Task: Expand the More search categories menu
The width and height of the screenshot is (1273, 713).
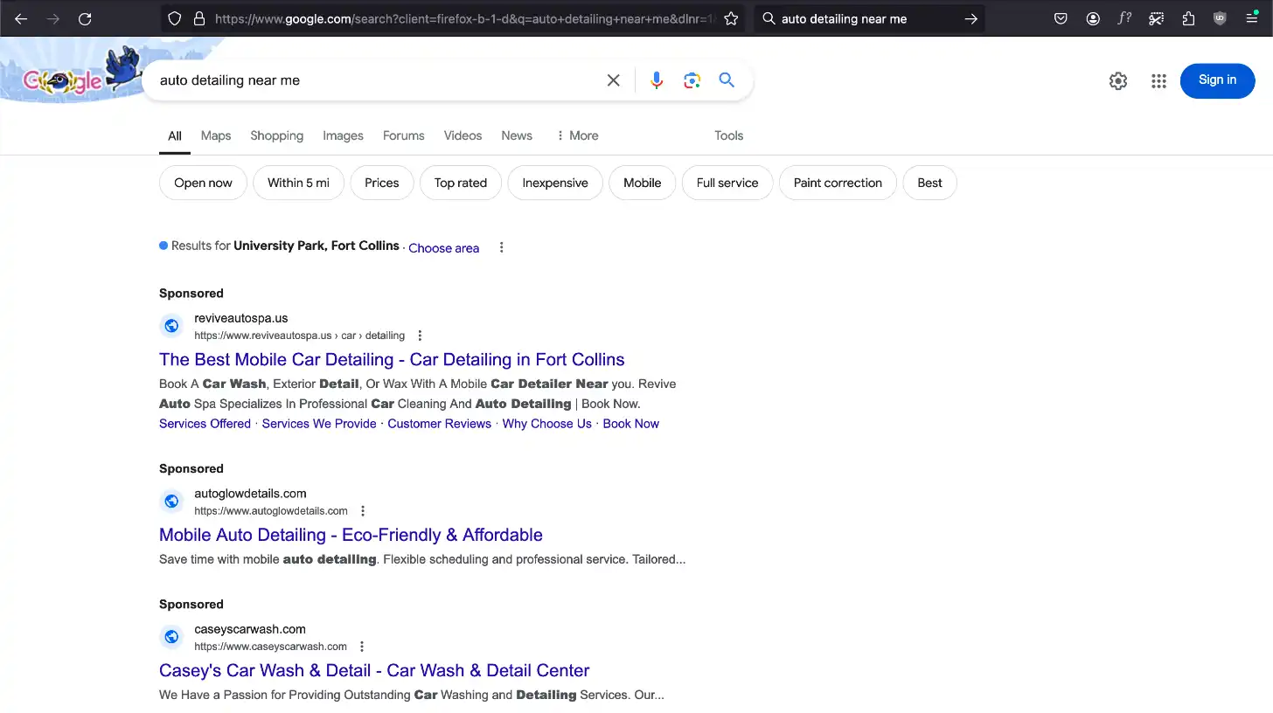Action: pyautogui.click(x=577, y=135)
